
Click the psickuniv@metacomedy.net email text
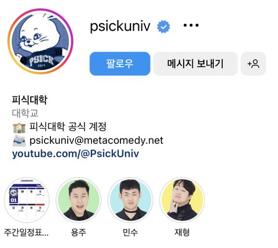coord(96,140)
